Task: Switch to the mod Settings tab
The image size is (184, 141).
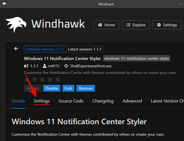Action: [x=42, y=101]
